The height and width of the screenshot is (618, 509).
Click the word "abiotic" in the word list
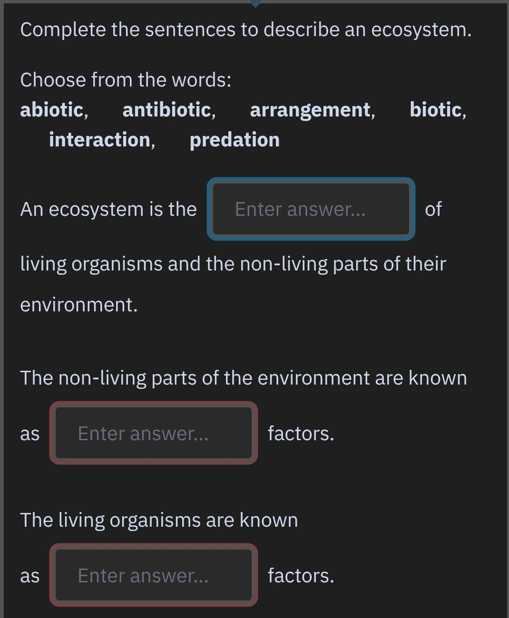(52, 110)
